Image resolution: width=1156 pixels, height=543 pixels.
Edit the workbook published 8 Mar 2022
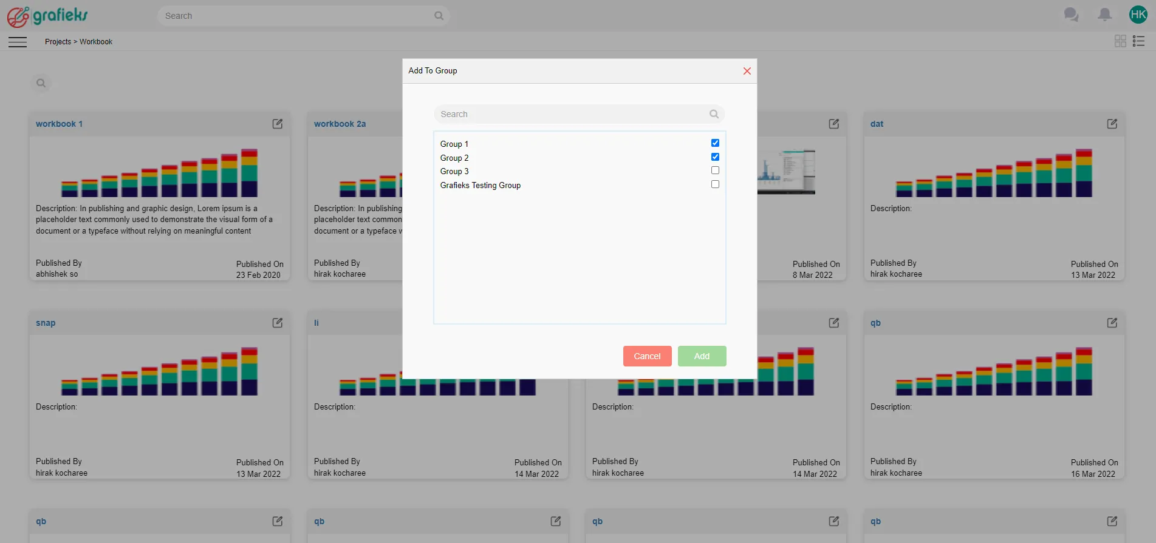coord(834,124)
